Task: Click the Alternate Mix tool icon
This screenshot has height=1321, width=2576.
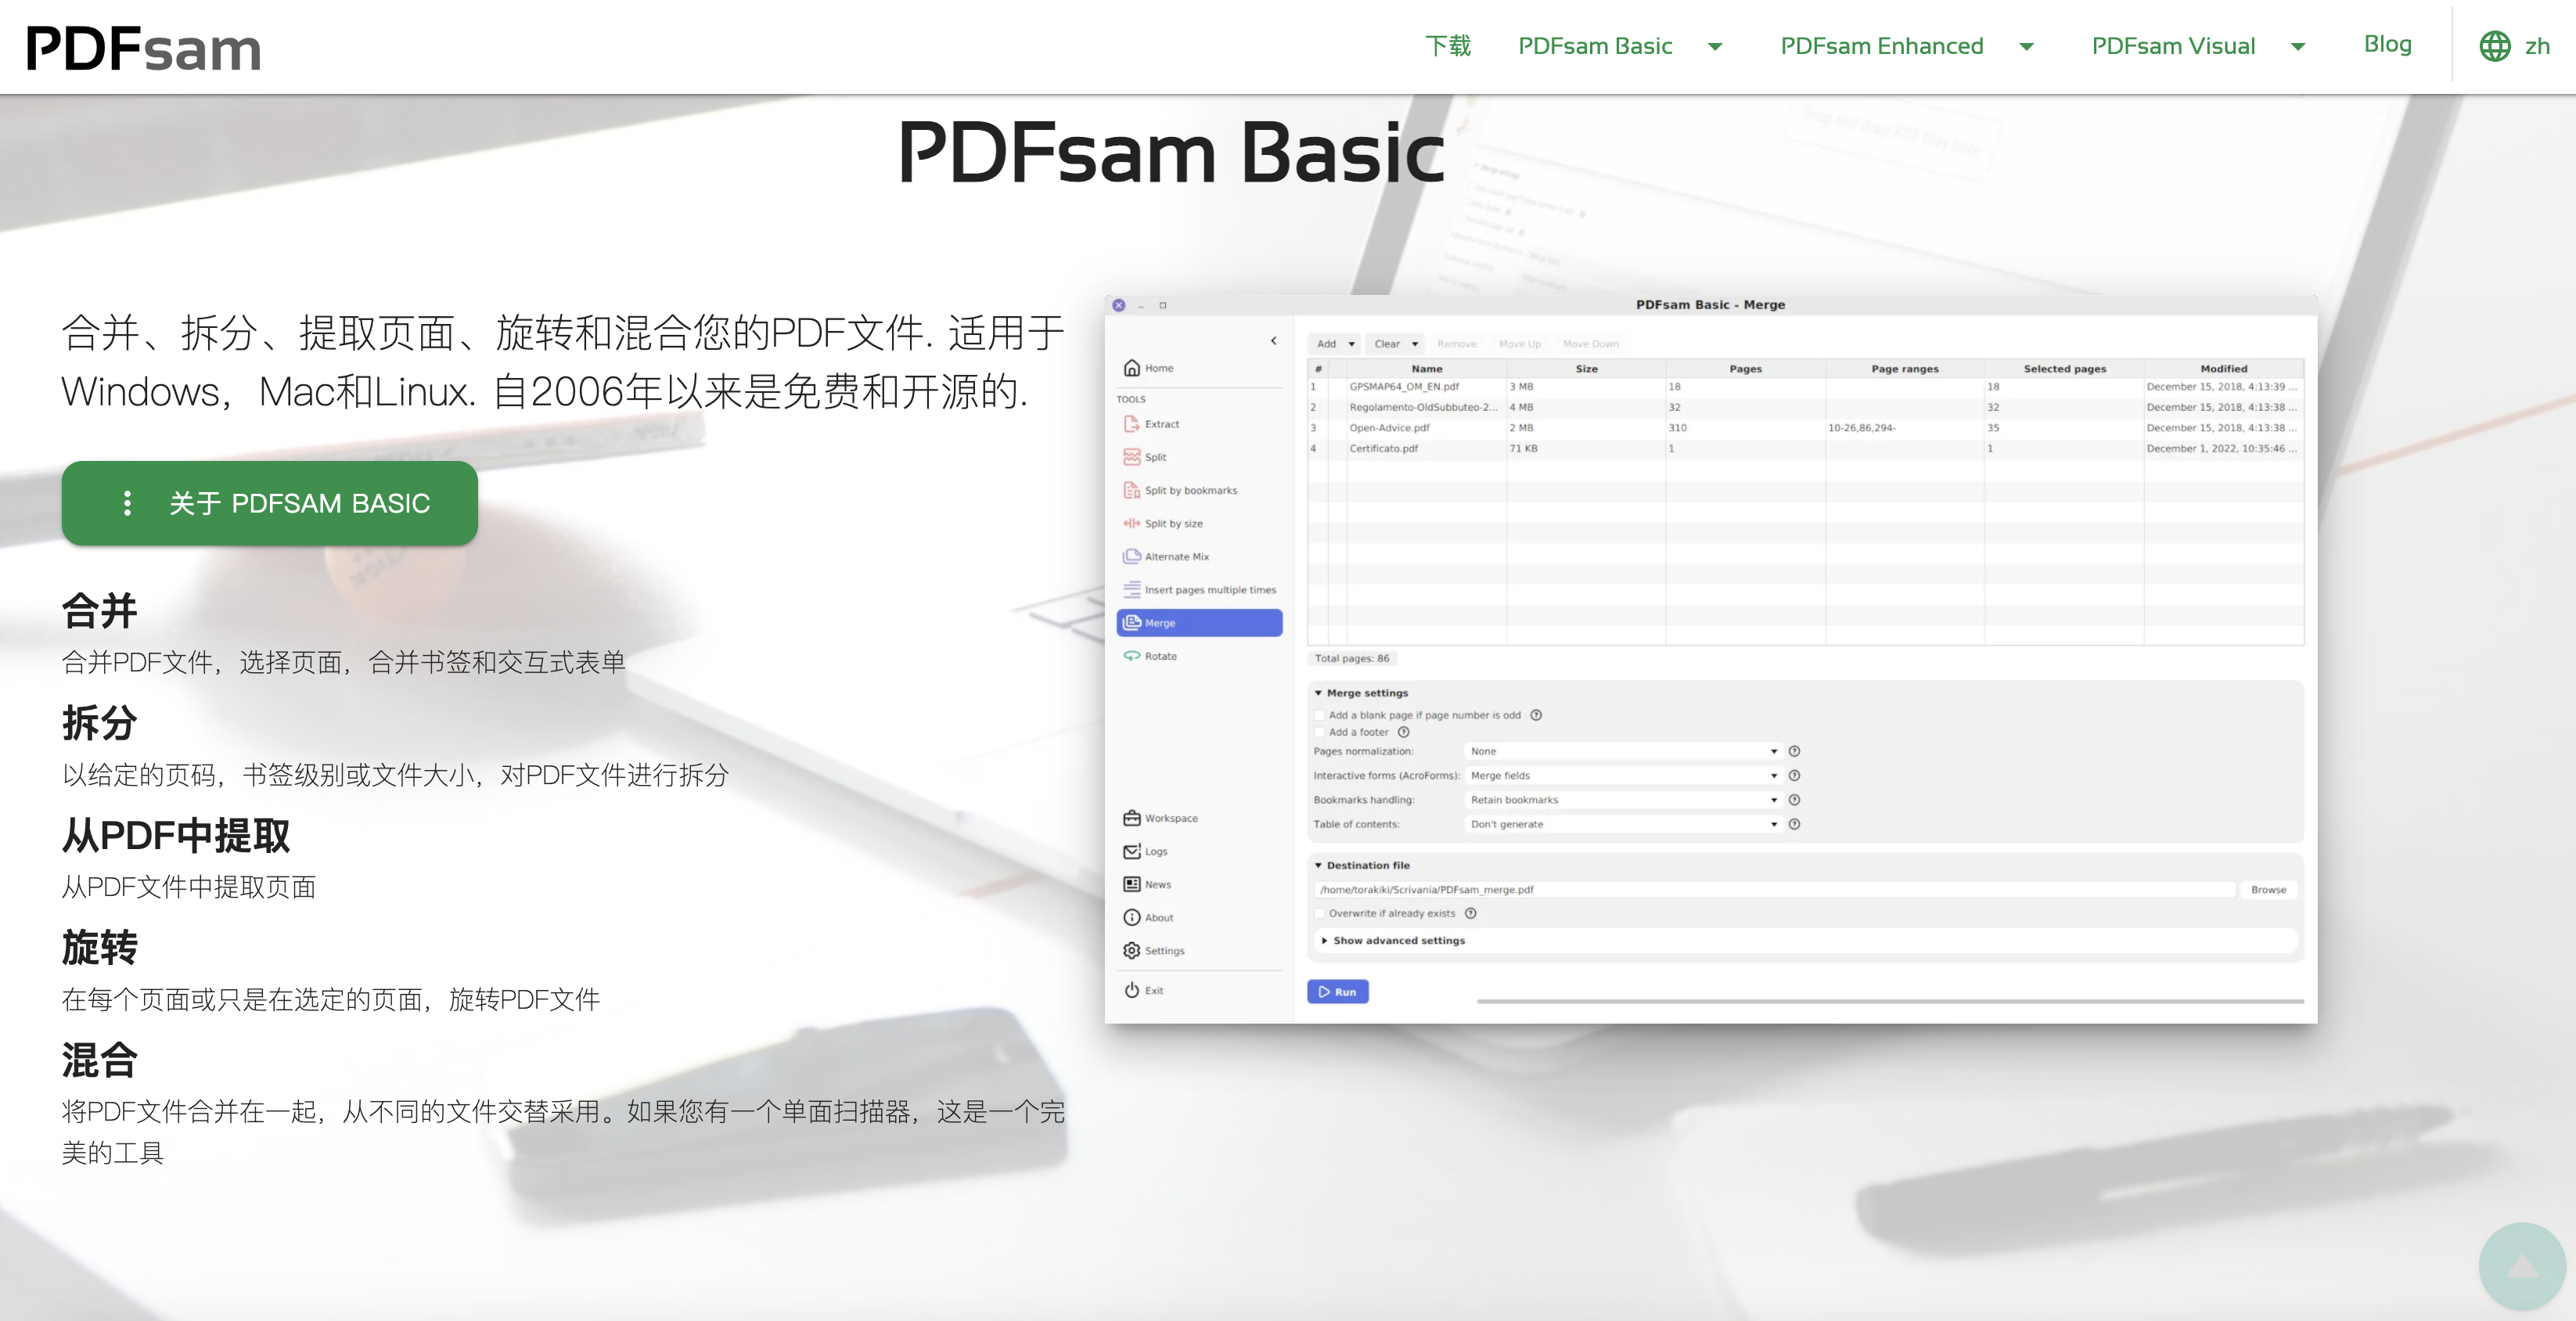Action: [x=1132, y=556]
